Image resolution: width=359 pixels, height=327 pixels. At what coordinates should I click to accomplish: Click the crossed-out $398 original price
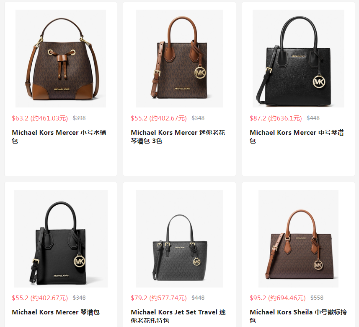79,118
